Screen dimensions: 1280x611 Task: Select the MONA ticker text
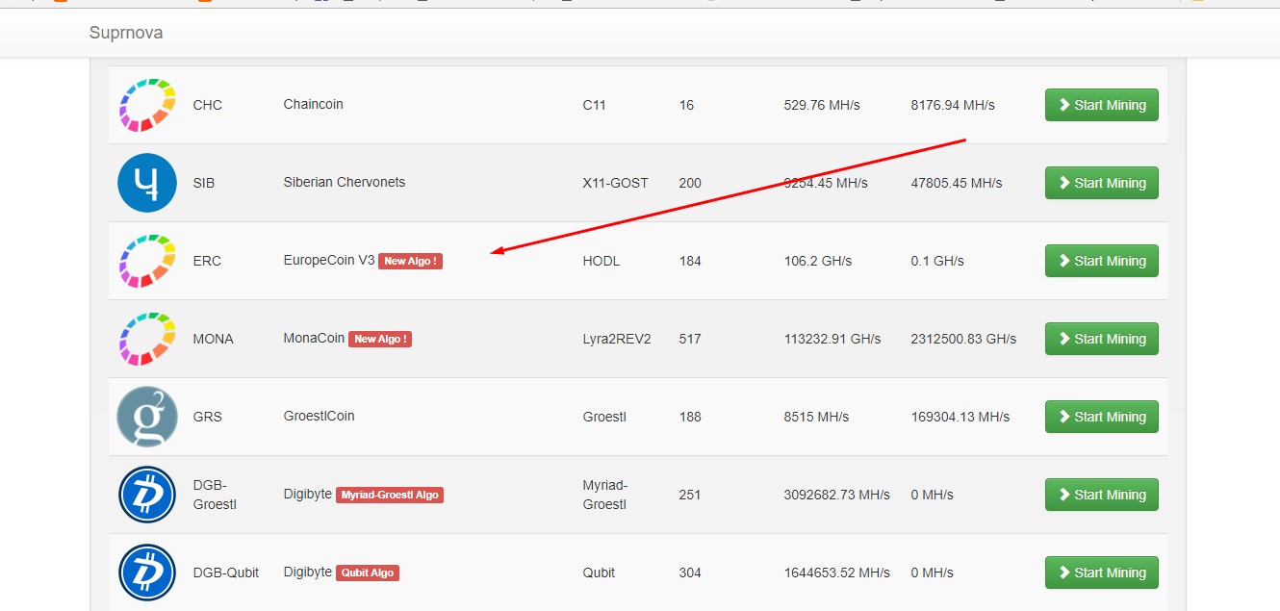(x=214, y=339)
